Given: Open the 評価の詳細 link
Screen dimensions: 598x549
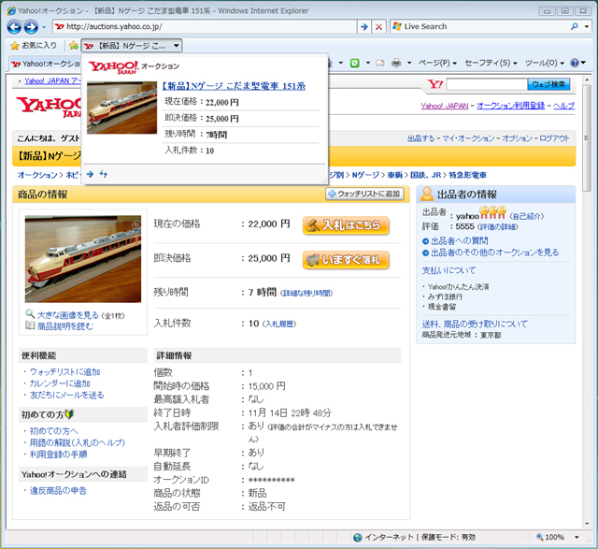Looking at the screenshot, I should 498,226.
